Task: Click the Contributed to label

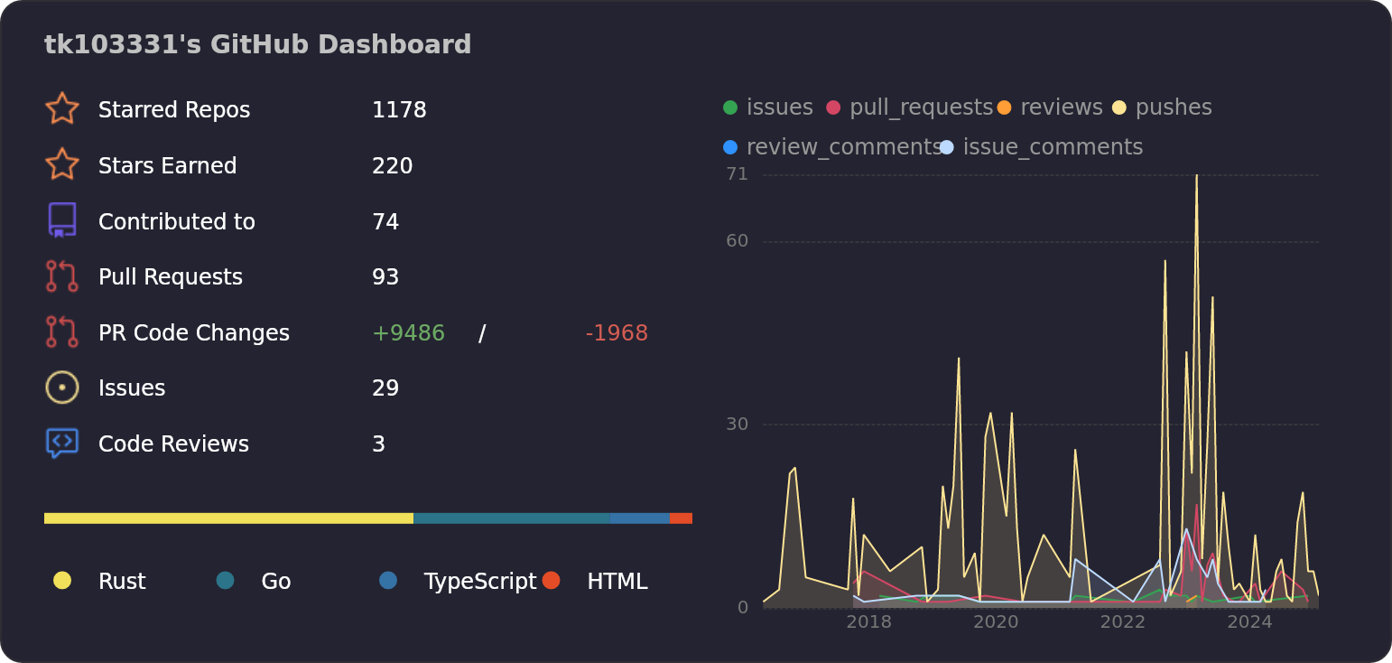Action: (x=177, y=222)
